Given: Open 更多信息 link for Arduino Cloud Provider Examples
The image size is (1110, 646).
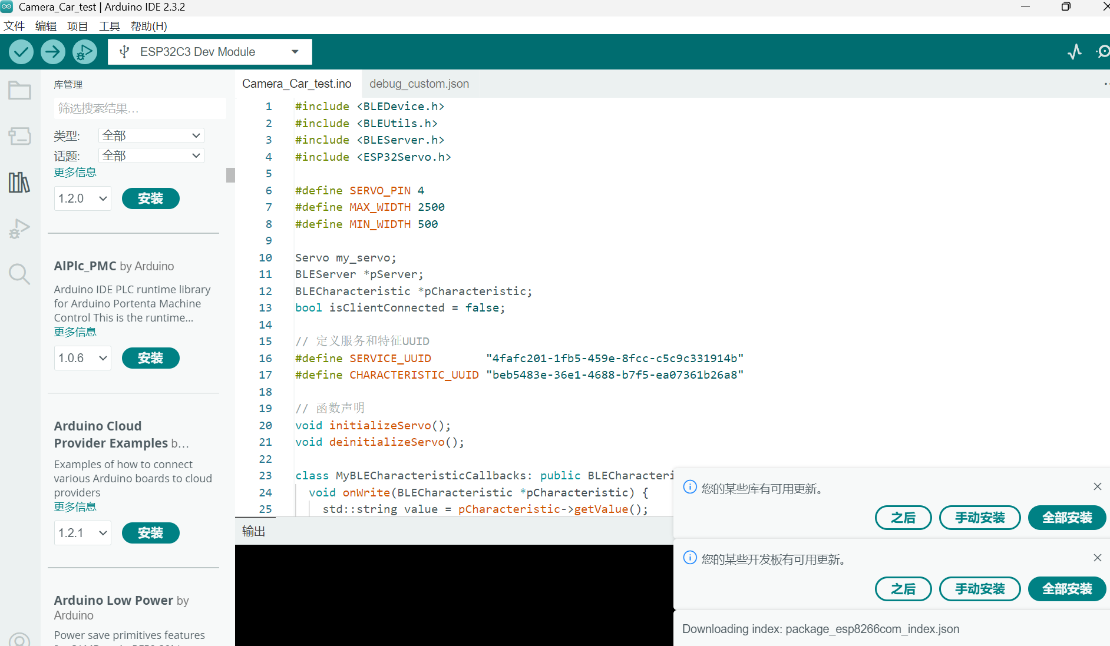Looking at the screenshot, I should [75, 507].
